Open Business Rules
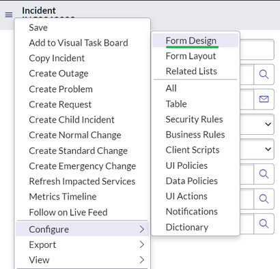The image size is (280, 269). point(195,135)
